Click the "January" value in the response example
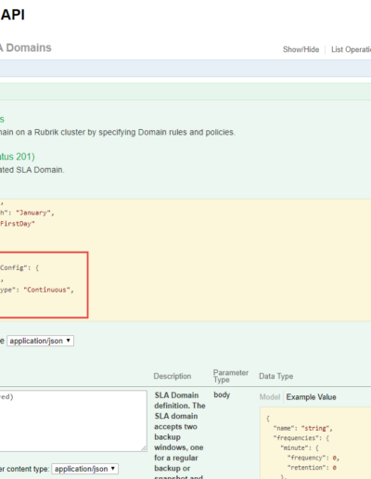The width and height of the screenshot is (371, 479). pos(33,213)
